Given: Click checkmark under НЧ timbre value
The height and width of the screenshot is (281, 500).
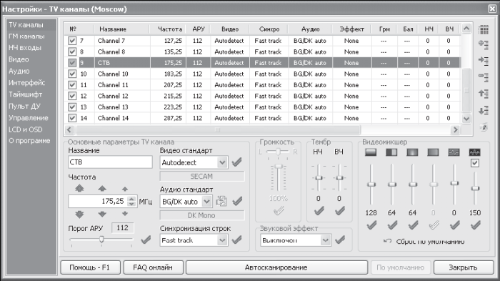Looking at the screenshot, I should 319,211.
